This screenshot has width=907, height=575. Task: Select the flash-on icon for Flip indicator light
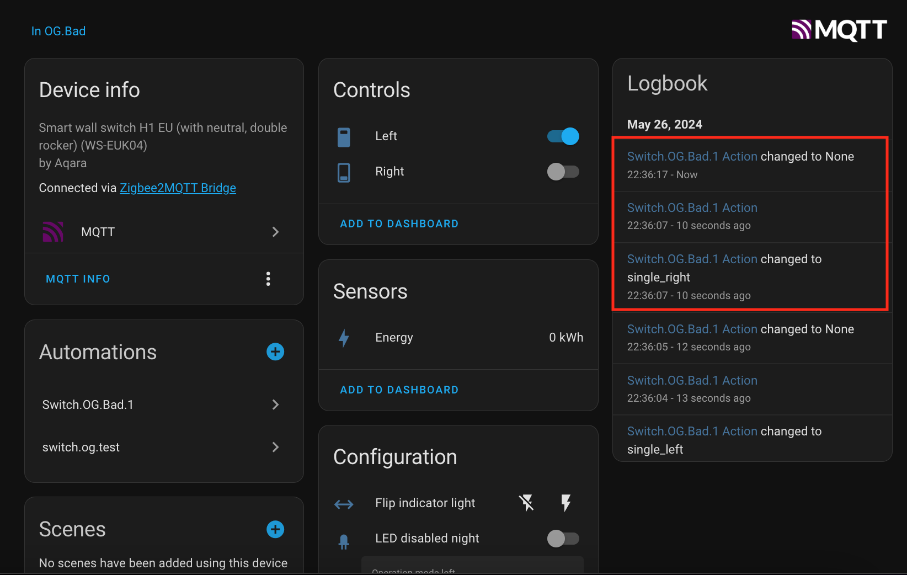click(566, 503)
